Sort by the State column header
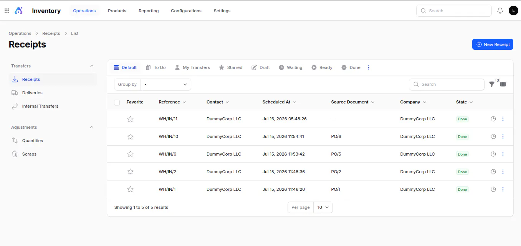Image resolution: width=521 pixels, height=246 pixels. click(464, 102)
